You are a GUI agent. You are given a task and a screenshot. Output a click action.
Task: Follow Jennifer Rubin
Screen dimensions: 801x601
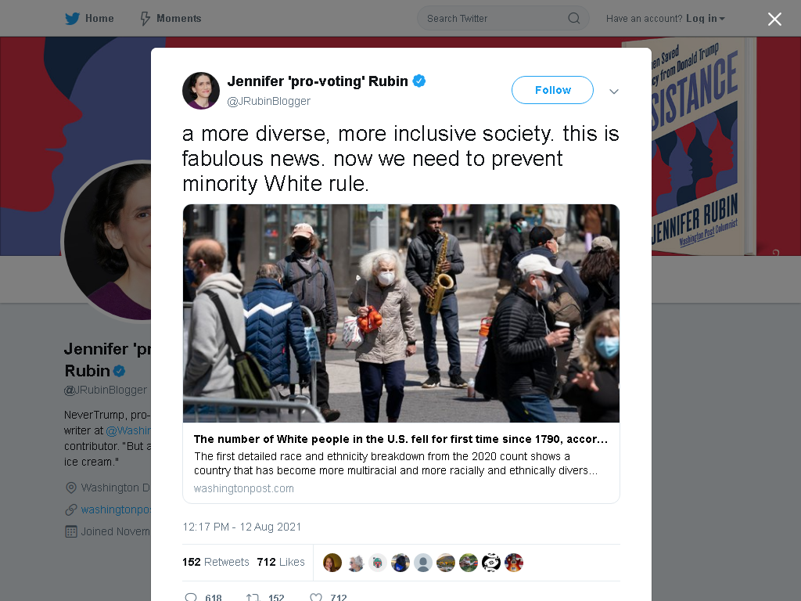point(552,90)
